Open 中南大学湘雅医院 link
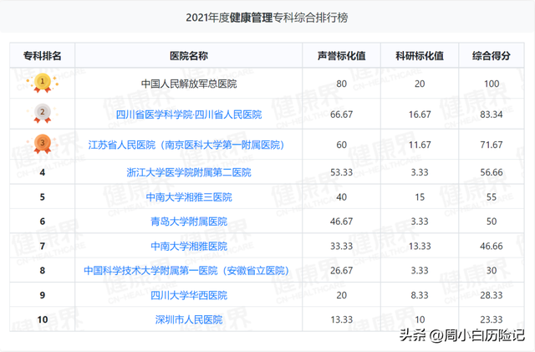 (189, 246)
